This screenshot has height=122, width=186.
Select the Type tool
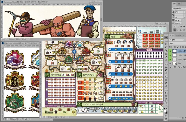click(x=166, y=90)
